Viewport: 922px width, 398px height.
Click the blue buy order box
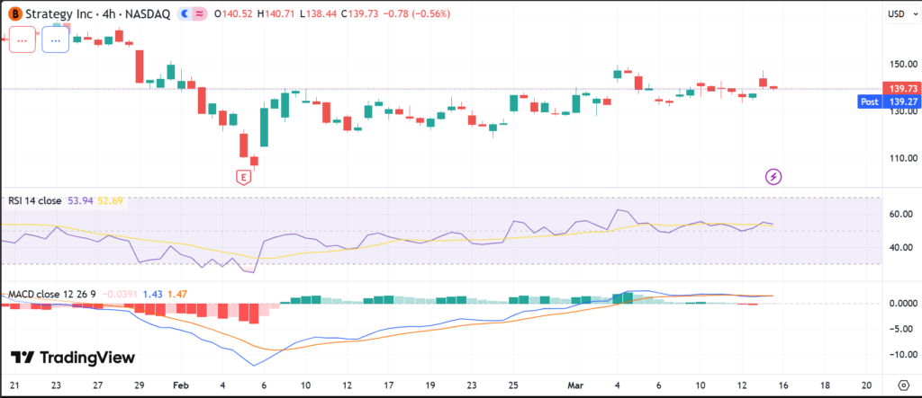(56, 40)
